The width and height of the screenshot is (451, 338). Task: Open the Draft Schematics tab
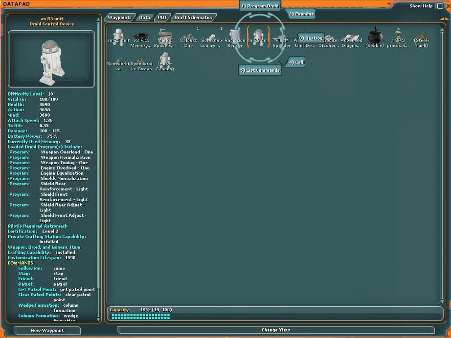195,17
